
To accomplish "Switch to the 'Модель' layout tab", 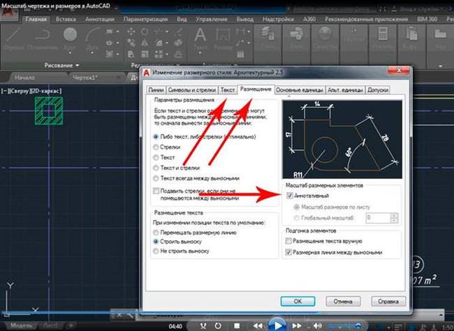I will (x=21, y=326).
